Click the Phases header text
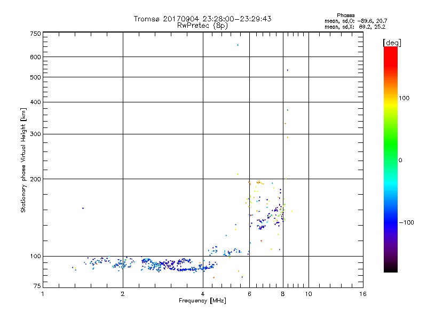Viewport: 427px width, 320px height. [345, 15]
